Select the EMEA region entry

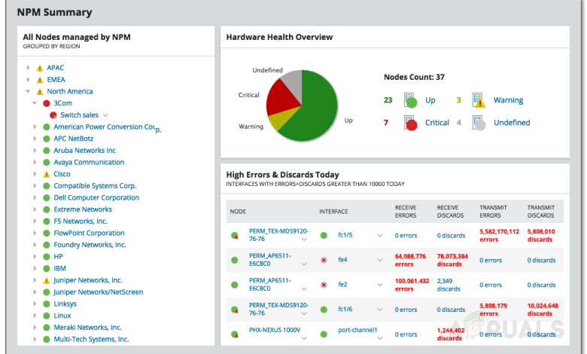coord(56,80)
